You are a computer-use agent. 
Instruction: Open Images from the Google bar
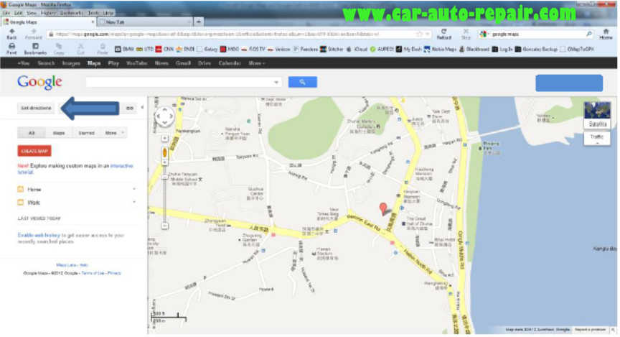71,63
